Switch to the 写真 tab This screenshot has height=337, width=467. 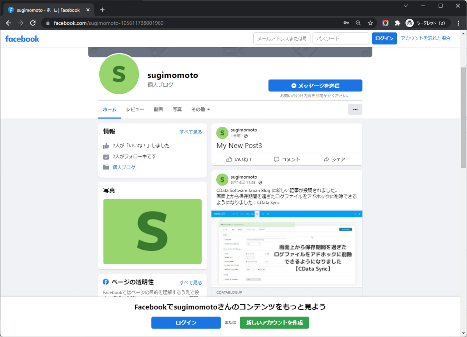click(177, 109)
